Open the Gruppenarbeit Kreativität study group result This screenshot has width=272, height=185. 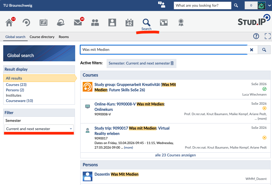point(135,87)
